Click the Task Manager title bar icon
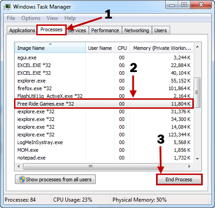This screenshot has width=215, height=208. tap(7, 7)
